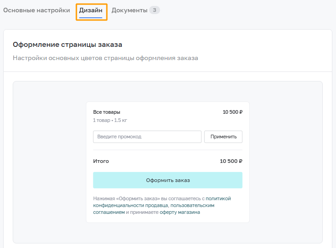
Task: Focus the Введите промокод input field
Action: click(x=147, y=137)
